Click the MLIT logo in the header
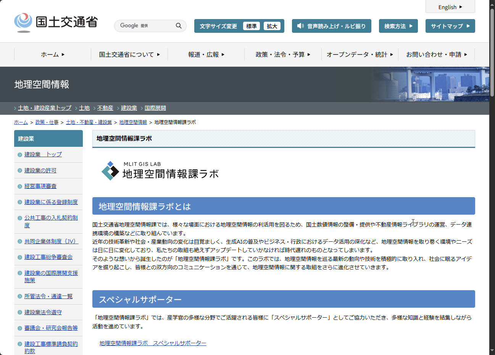Viewport: 495px width, 355px height. 56,22
